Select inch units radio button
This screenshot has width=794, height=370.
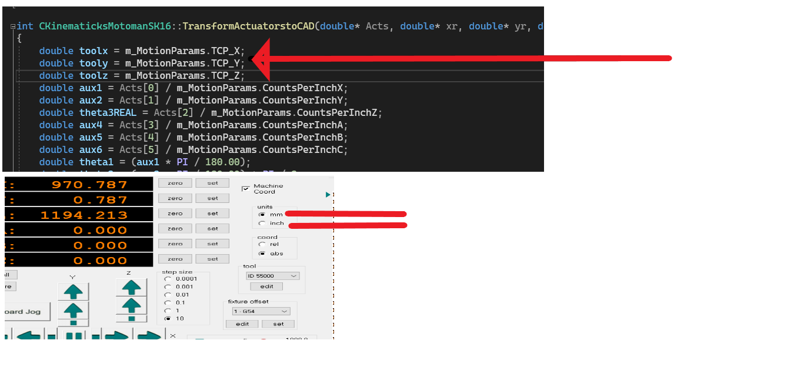click(x=262, y=224)
